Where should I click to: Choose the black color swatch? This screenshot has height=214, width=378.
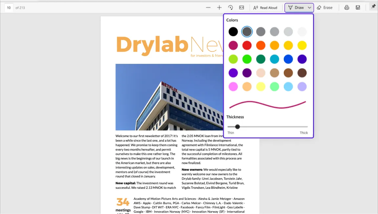[x=233, y=32]
